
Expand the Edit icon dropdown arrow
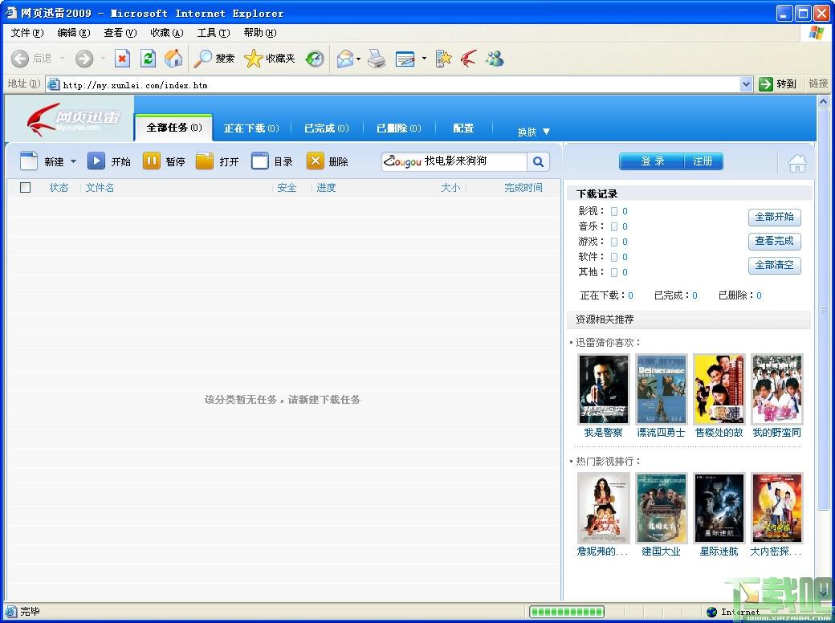point(424,59)
